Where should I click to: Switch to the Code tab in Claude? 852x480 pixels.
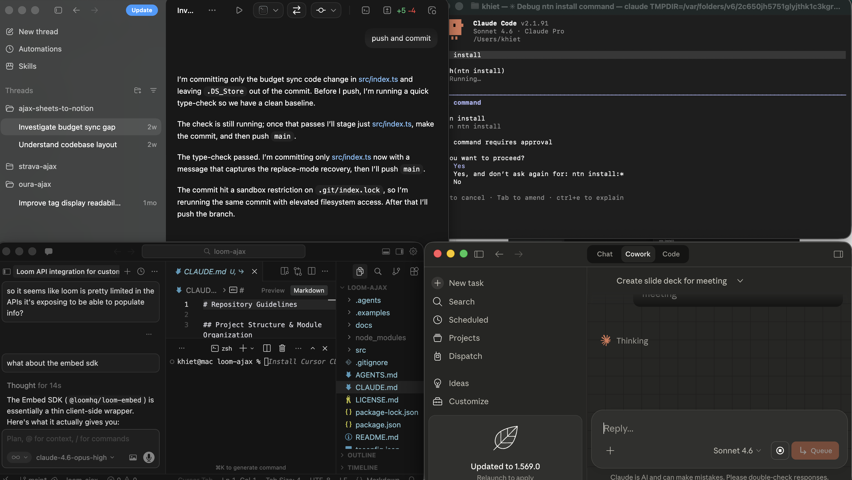[x=671, y=254]
